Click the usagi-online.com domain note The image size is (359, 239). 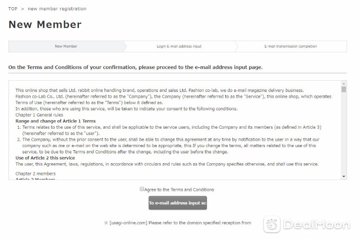coord(178,223)
